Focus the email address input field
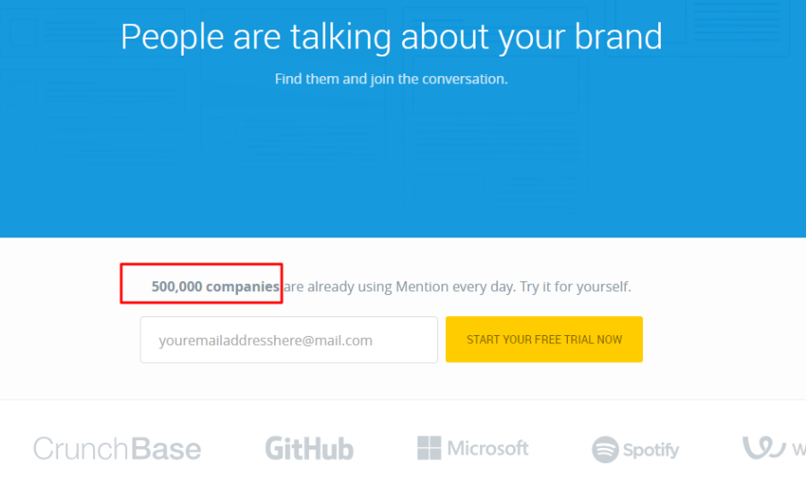The image size is (806, 483). tap(288, 340)
